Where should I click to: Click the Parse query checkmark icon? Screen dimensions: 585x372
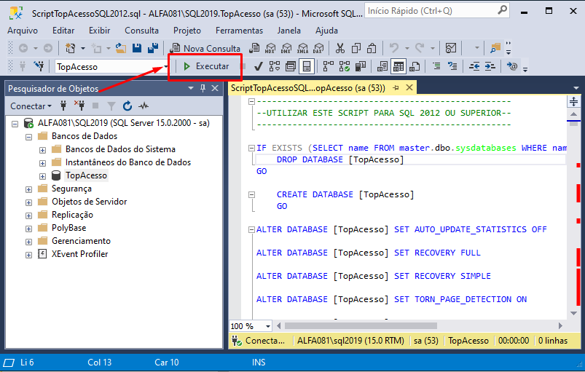click(258, 66)
